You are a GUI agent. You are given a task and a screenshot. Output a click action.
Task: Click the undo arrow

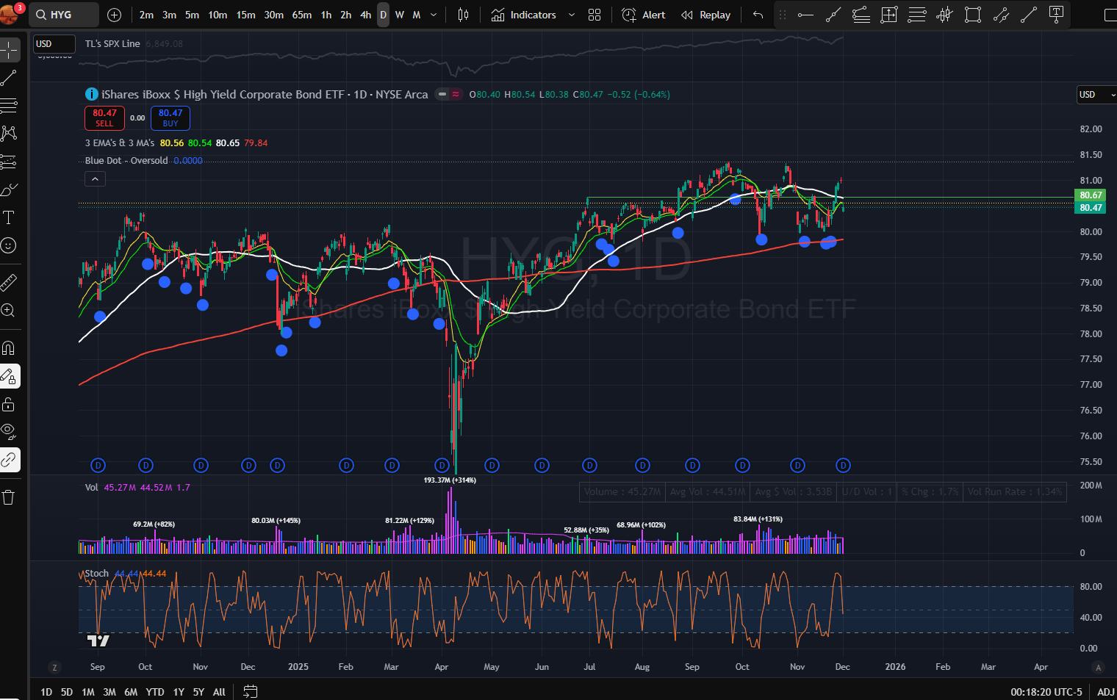pos(758,15)
